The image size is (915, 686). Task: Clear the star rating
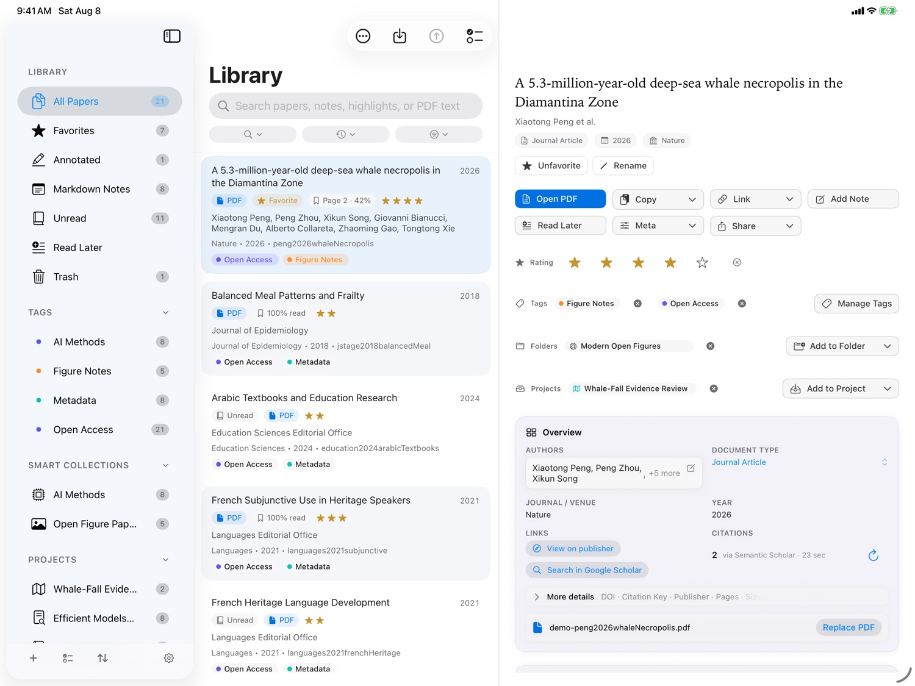pyautogui.click(x=737, y=262)
